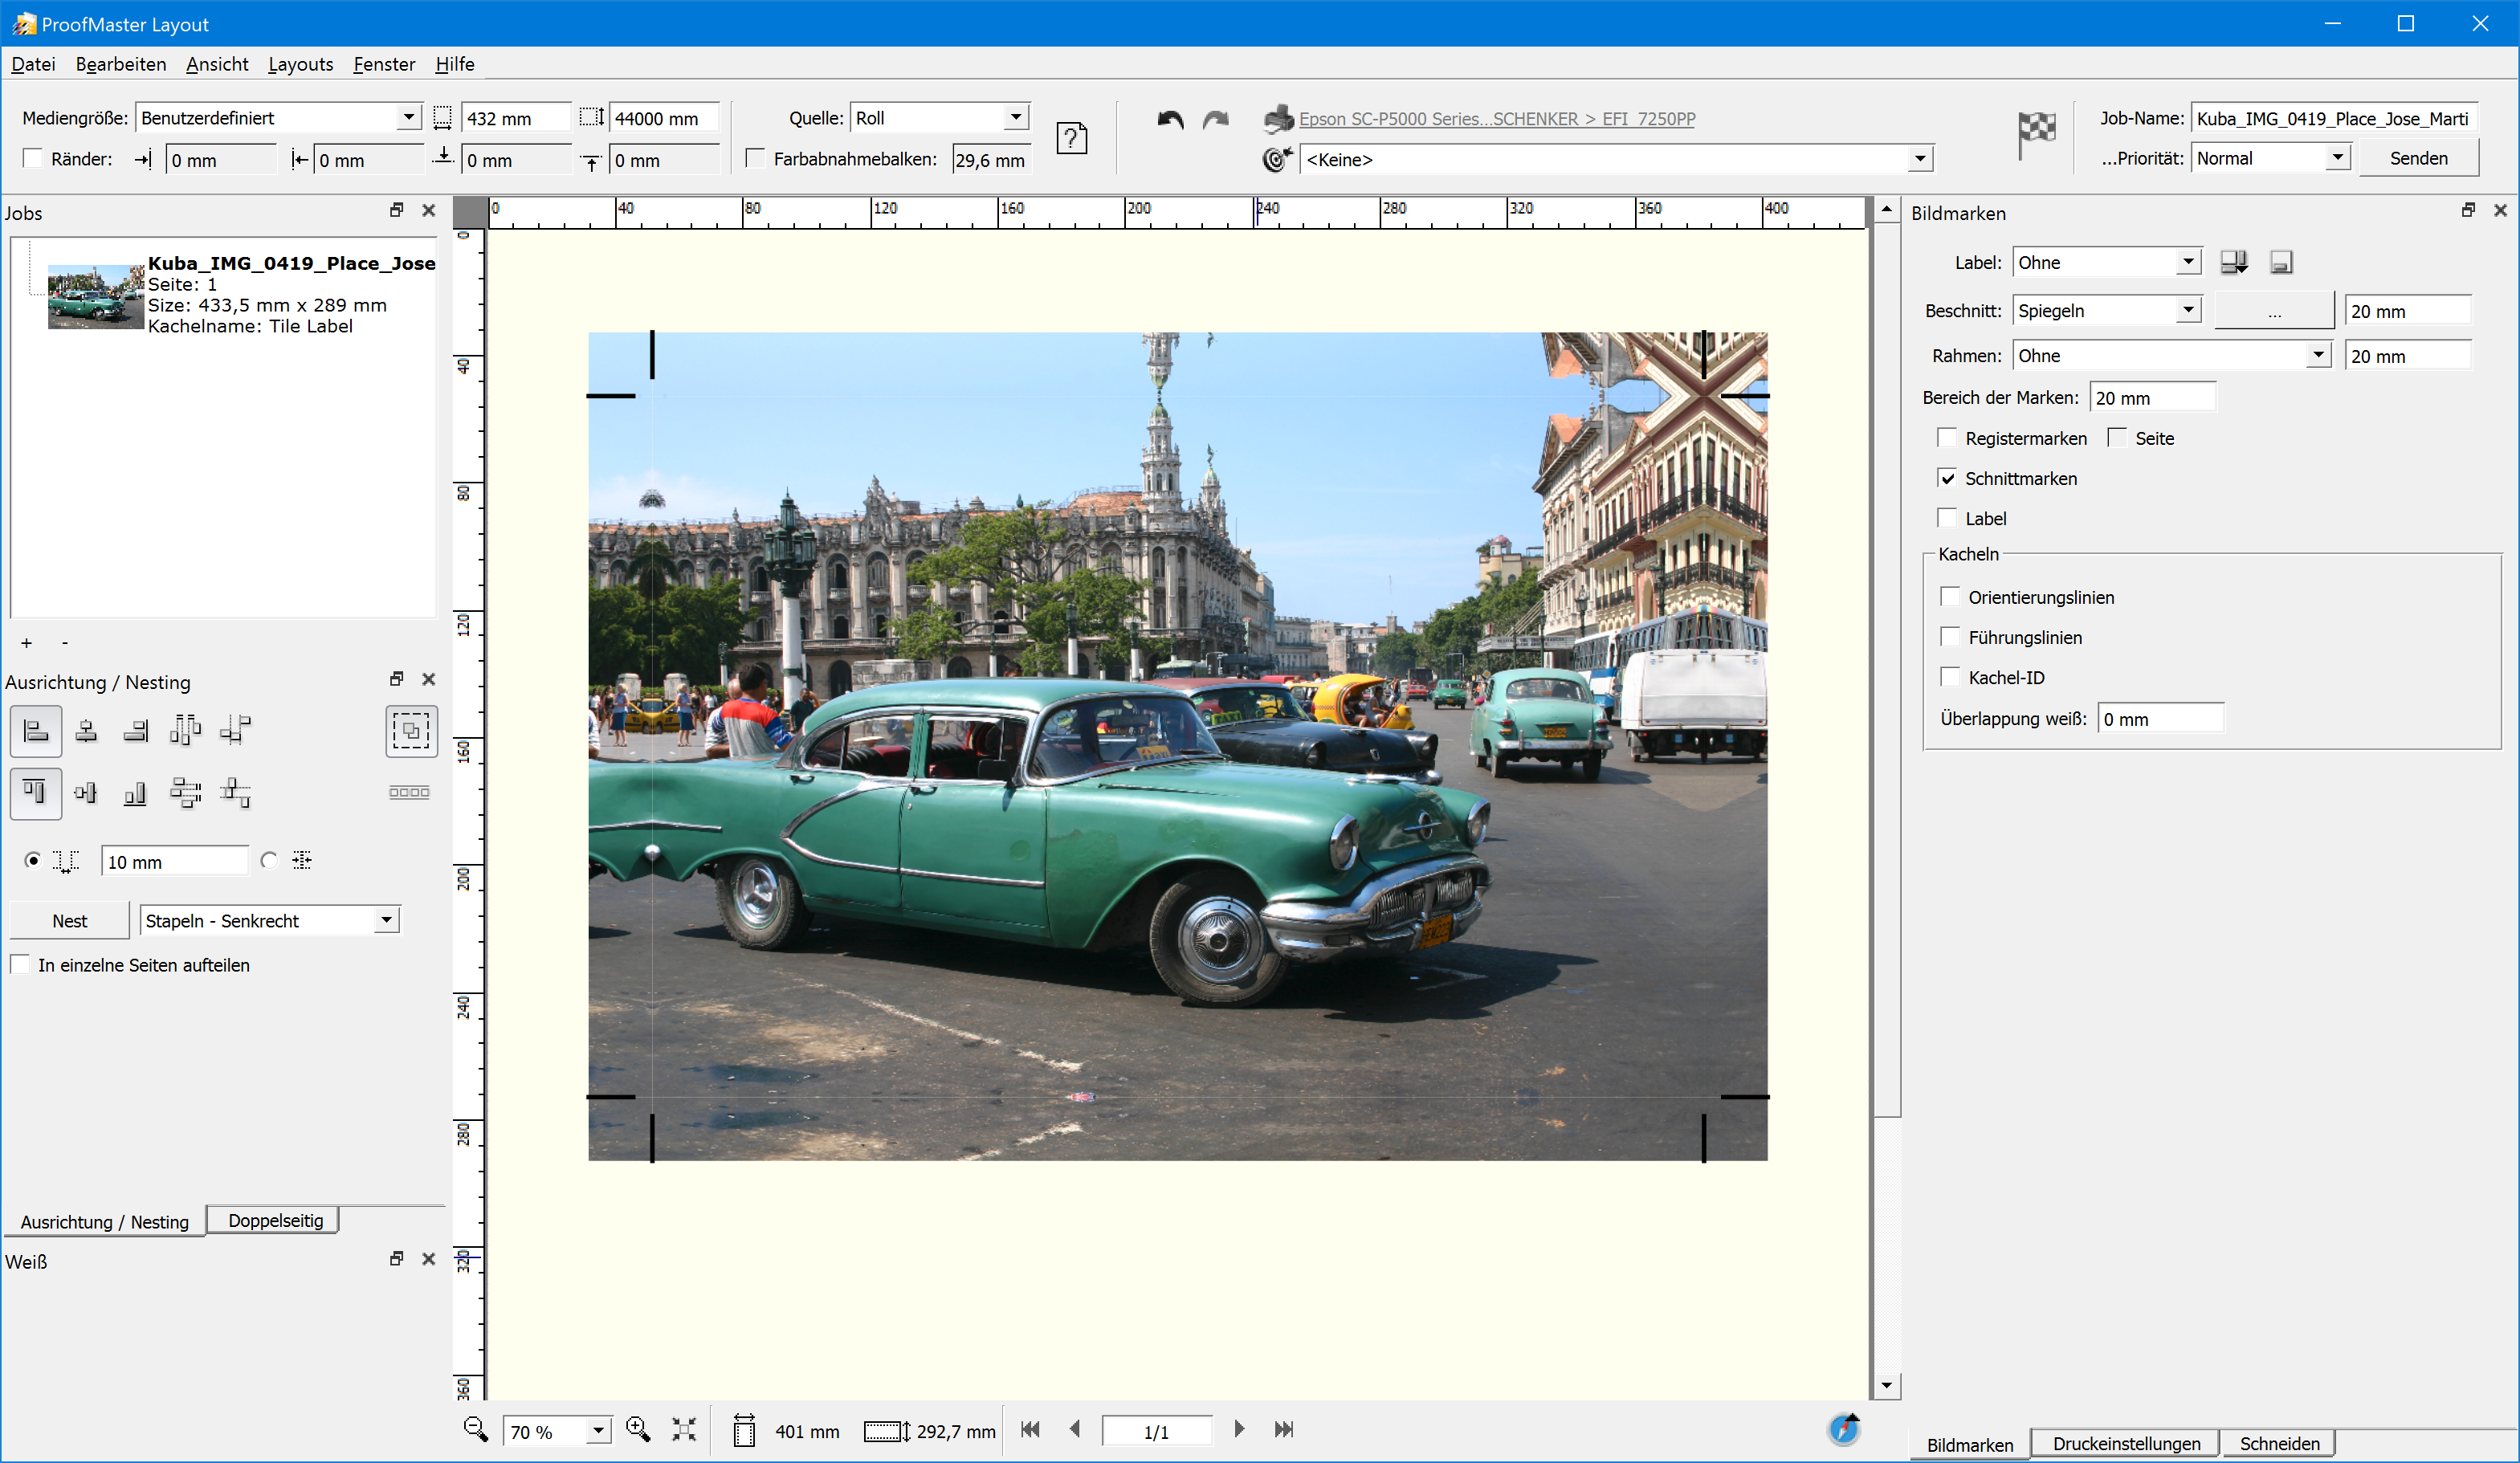
Task: Switch to the Druckeinstellungen tab
Action: point(2126,1443)
